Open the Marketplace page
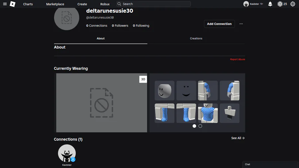This screenshot has height=168, width=299. (x=55, y=4)
